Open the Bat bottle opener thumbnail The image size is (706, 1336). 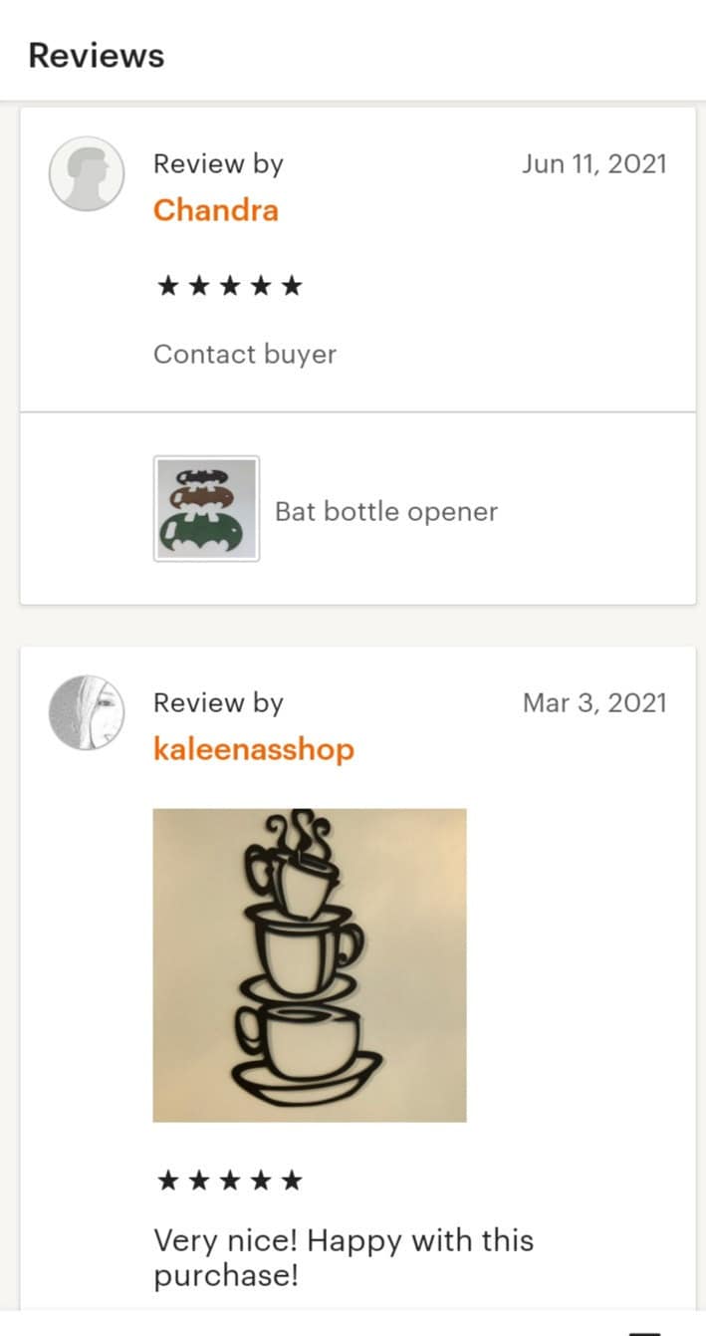click(x=206, y=509)
